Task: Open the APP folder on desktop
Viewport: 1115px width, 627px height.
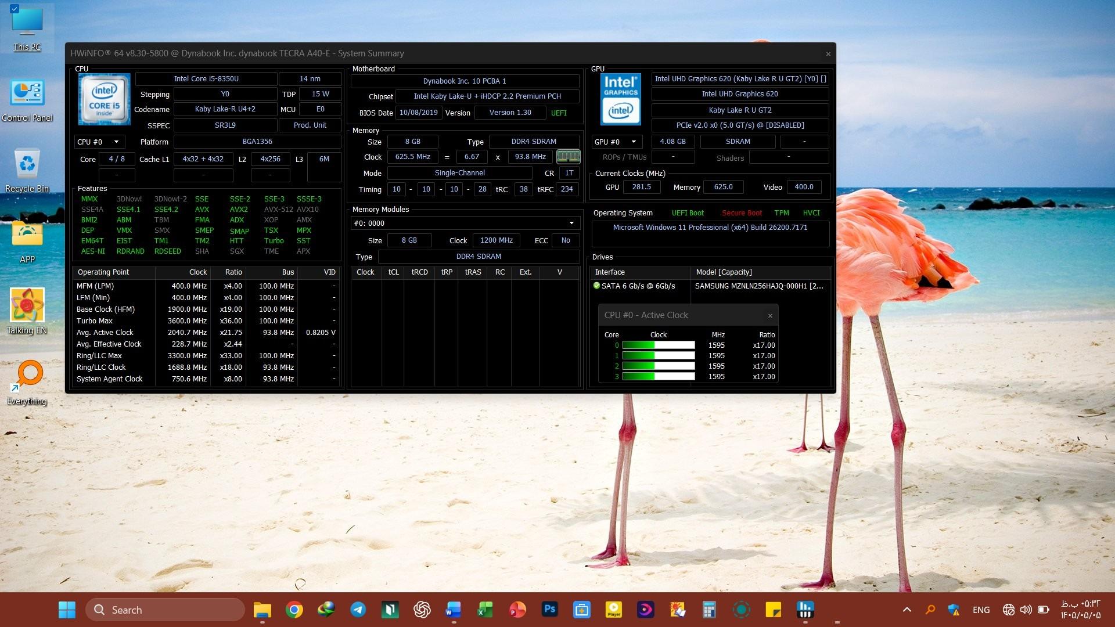Action: [x=27, y=242]
